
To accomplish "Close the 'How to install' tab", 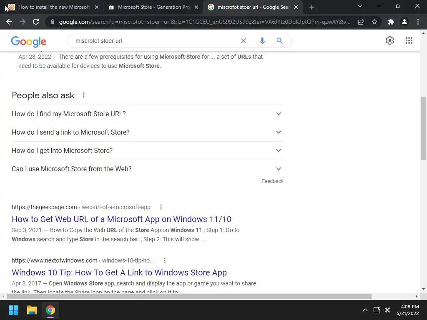I will click(x=97, y=7).
